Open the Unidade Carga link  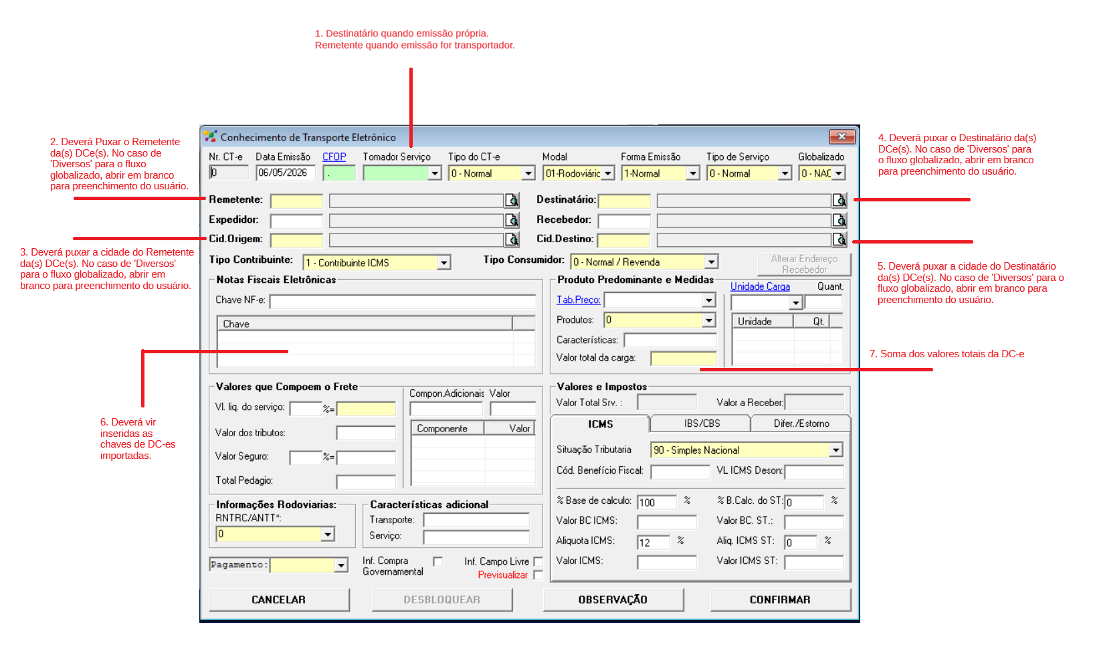click(760, 286)
